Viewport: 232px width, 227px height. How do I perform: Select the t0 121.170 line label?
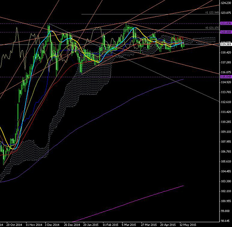(x=213, y=28)
